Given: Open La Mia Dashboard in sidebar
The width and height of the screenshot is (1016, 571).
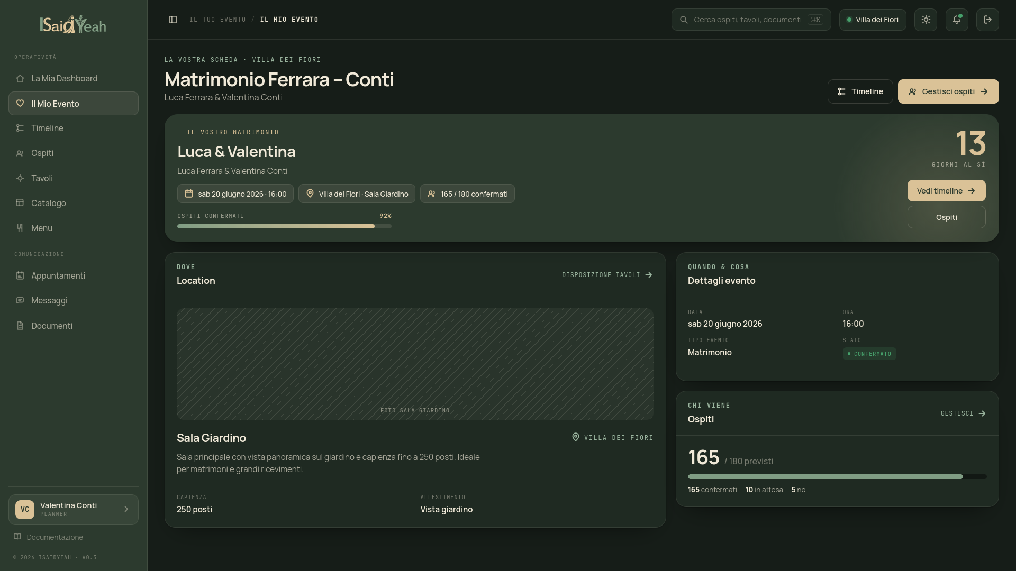Looking at the screenshot, I should tap(73, 78).
